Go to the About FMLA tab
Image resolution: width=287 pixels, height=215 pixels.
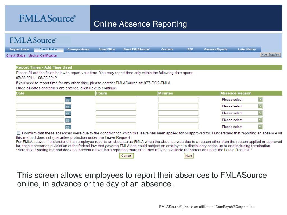click(107, 49)
